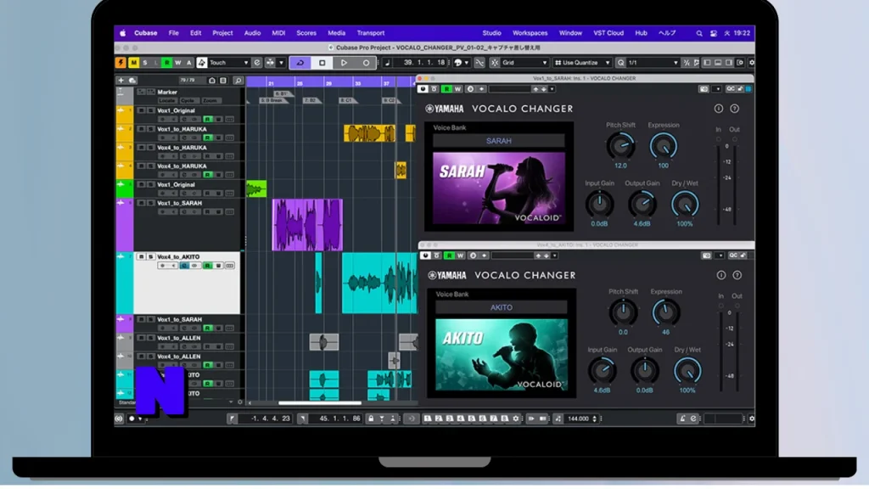Toggle the global Solo S button
This screenshot has width=869, height=489.
[145, 63]
